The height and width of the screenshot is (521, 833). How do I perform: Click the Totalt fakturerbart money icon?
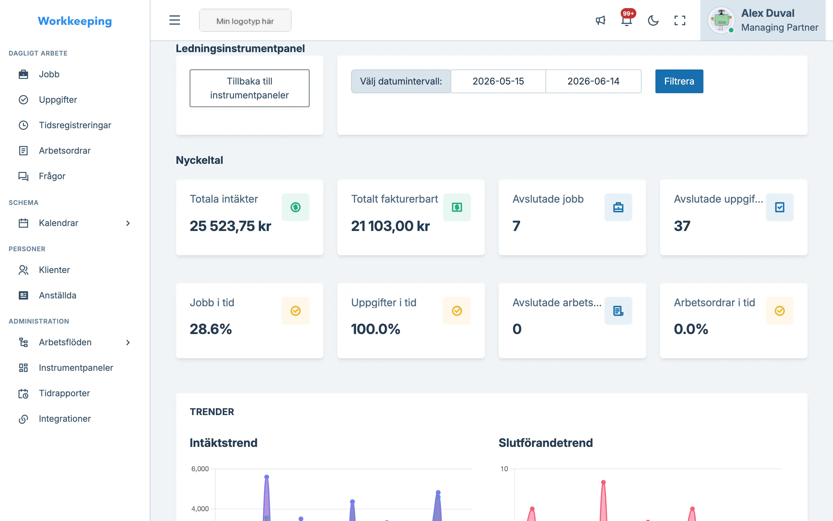tap(457, 207)
